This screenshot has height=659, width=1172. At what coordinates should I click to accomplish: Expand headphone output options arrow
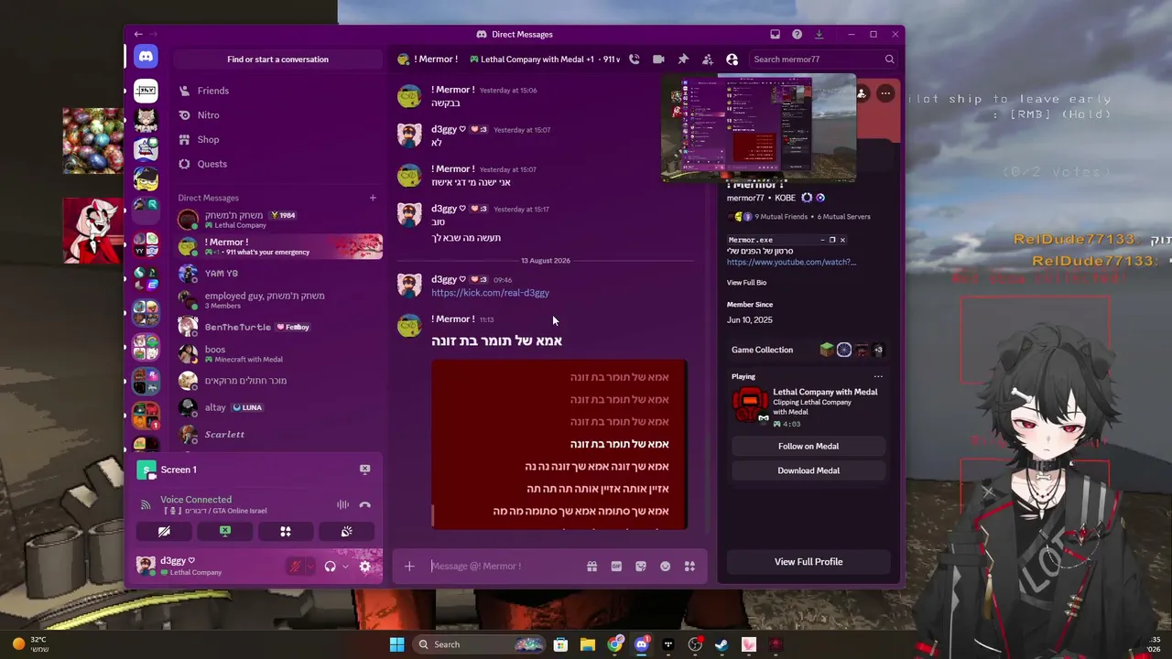[x=345, y=567]
